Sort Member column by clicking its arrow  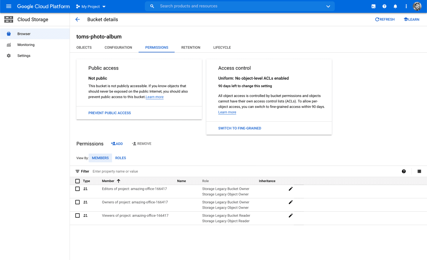tap(118, 181)
